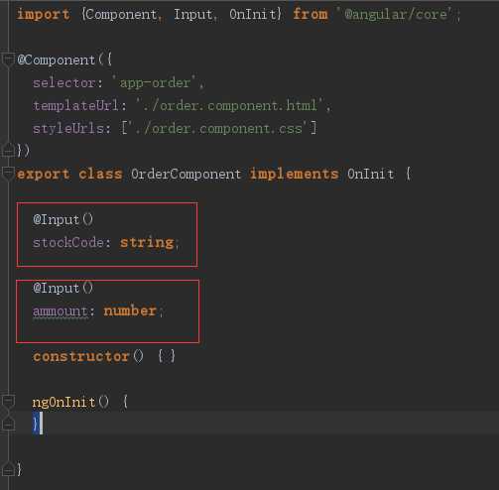Click the underlined 'ammount' property
The image size is (499, 490).
tap(61, 311)
